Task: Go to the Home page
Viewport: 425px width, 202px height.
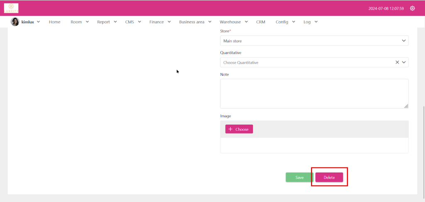Action: tap(54, 22)
